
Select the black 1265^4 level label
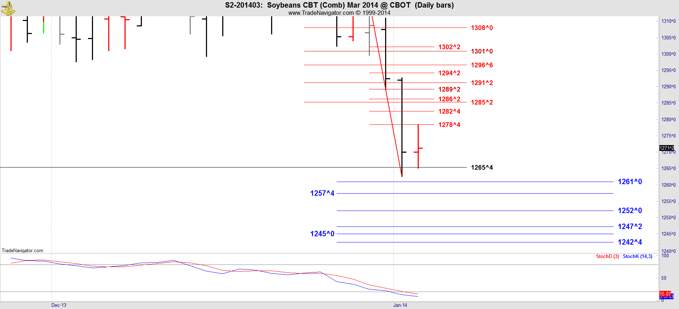click(481, 168)
